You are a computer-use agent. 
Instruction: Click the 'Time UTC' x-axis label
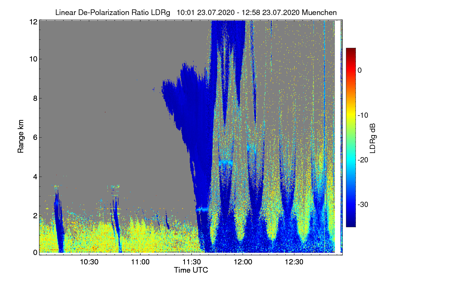[x=191, y=270]
